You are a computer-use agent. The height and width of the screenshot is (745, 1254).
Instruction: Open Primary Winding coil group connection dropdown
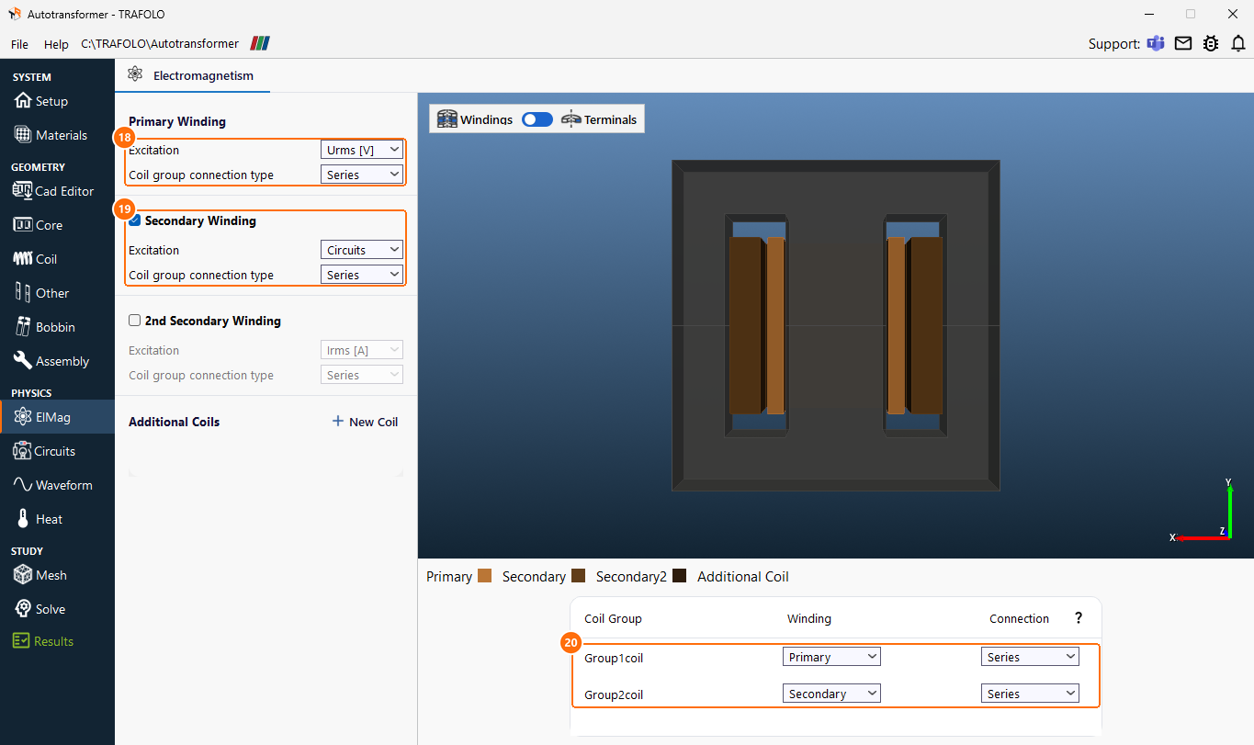[362, 175]
